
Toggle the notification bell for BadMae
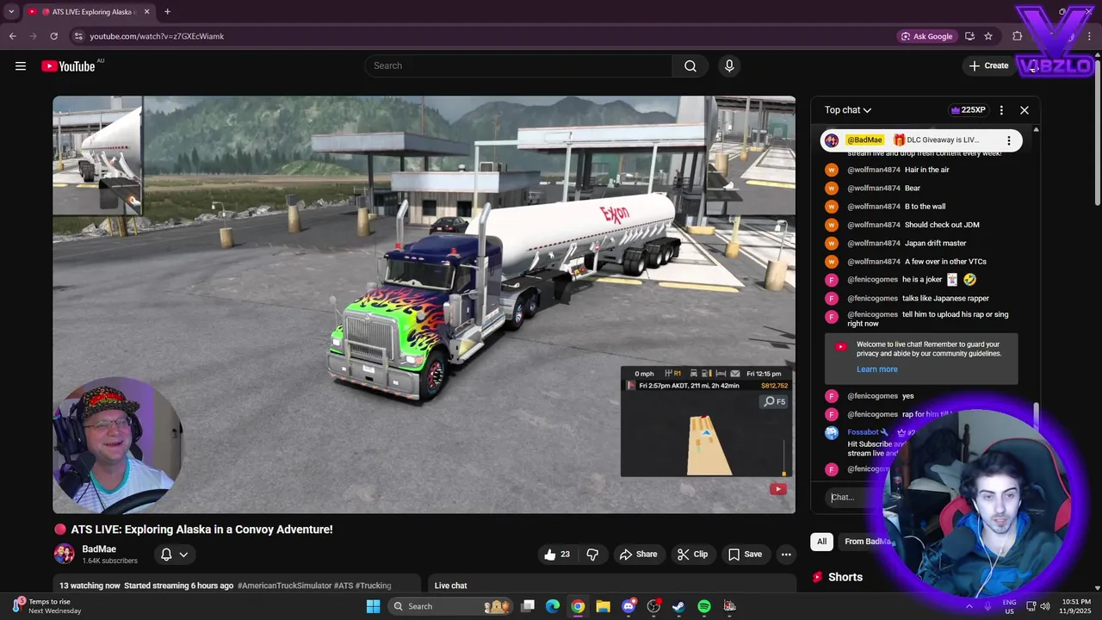tap(166, 555)
